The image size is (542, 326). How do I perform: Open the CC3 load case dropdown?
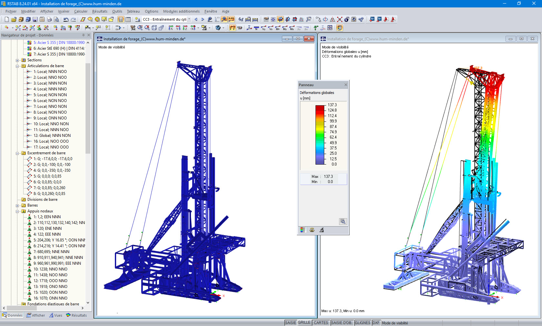(x=189, y=19)
